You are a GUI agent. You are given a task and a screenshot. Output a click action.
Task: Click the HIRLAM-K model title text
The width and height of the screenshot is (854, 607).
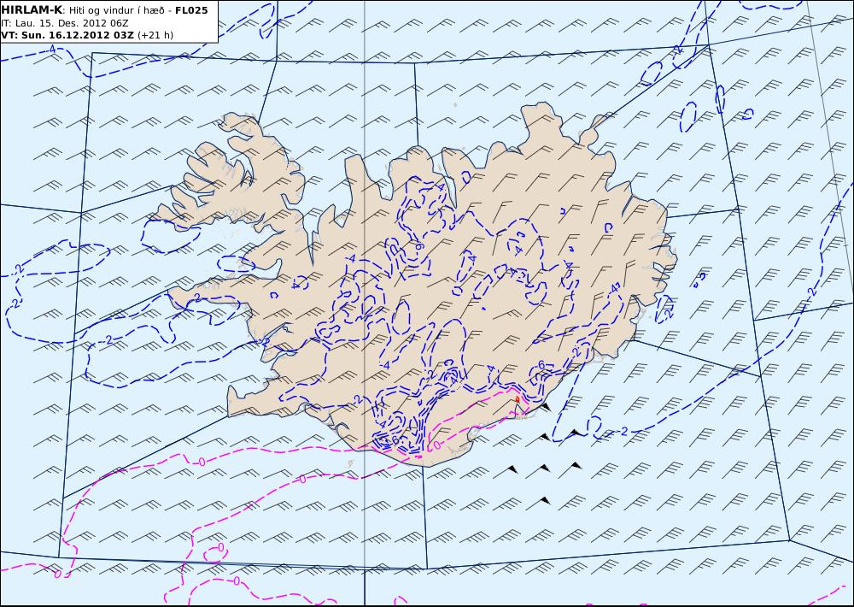coord(32,10)
